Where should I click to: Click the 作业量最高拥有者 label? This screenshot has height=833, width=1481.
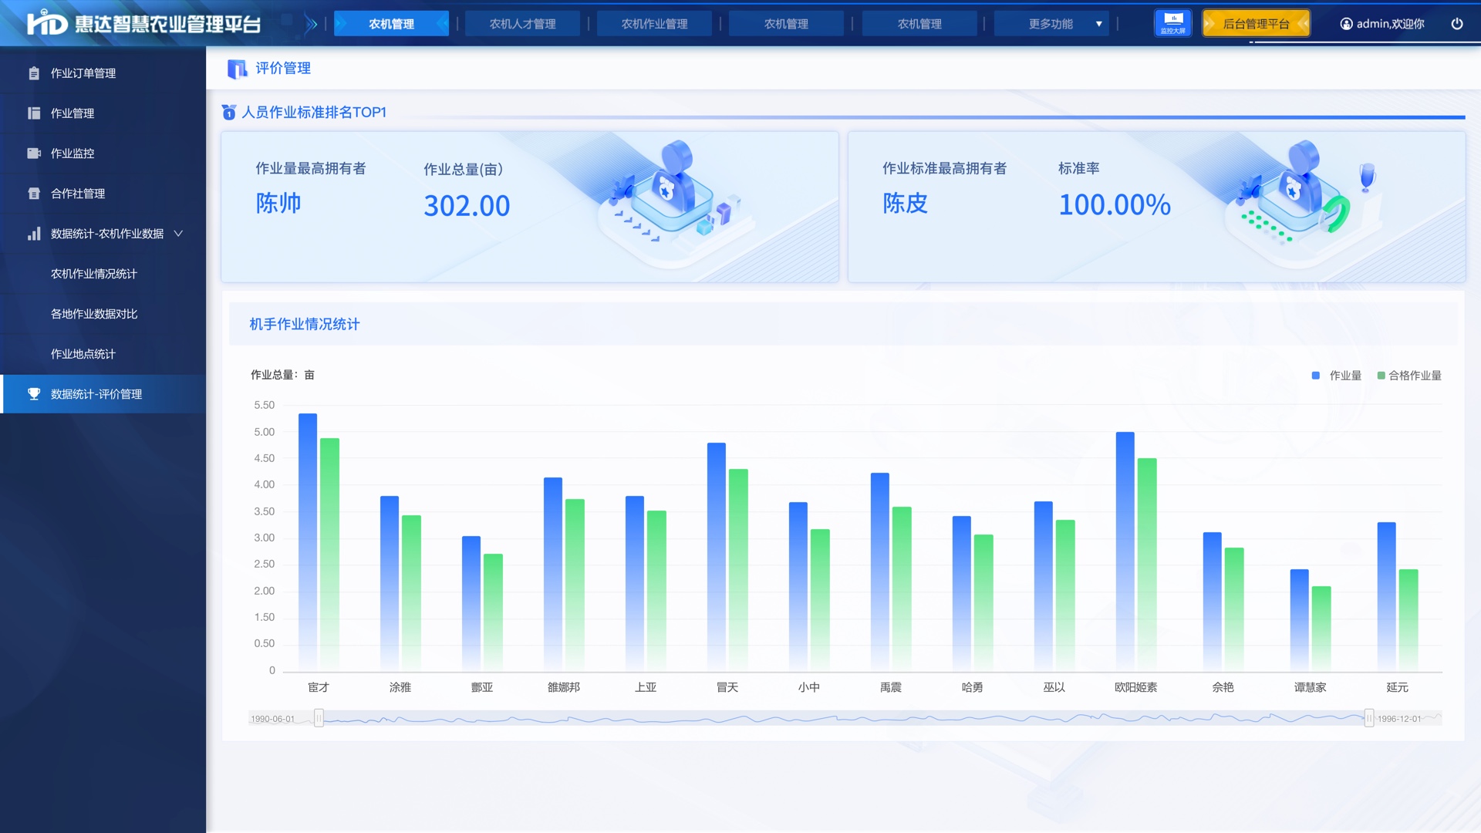[311, 169]
